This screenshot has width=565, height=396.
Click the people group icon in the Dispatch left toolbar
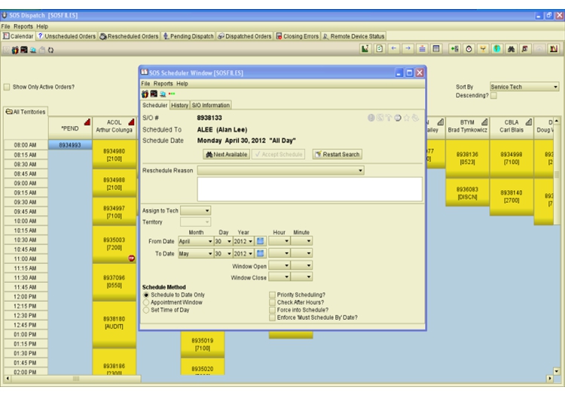(15, 50)
